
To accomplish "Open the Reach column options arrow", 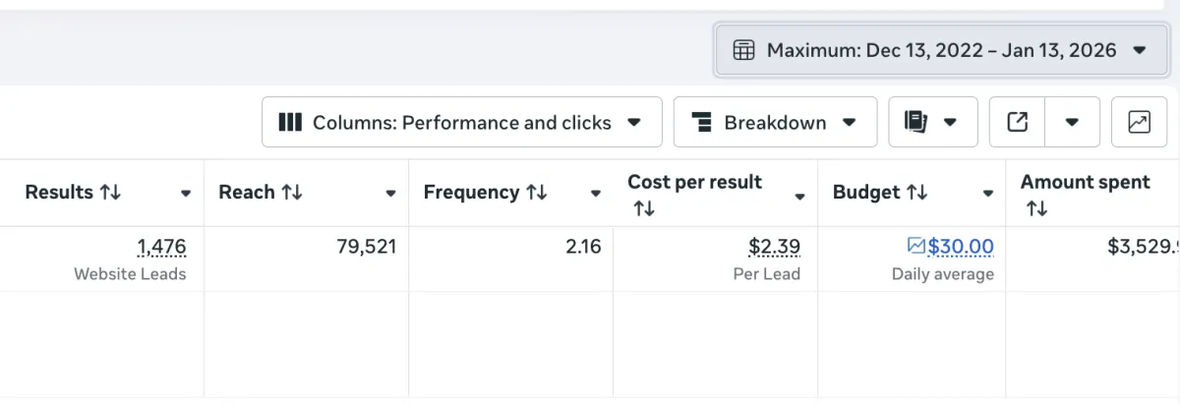I will (x=390, y=194).
